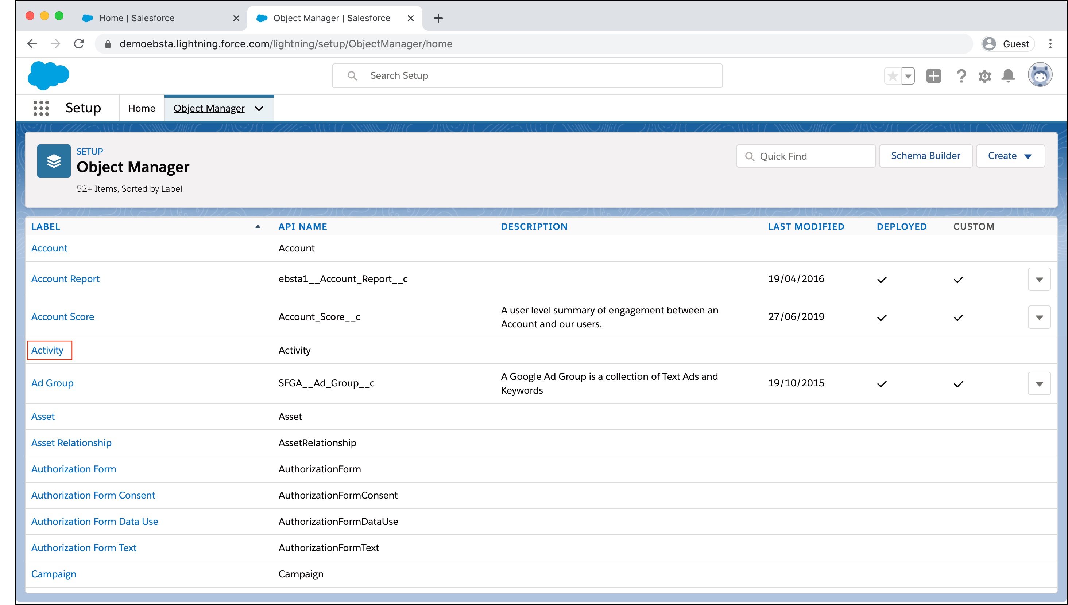This screenshot has width=1068, height=605.
Task: Click the Schema Builder button
Action: tap(925, 156)
